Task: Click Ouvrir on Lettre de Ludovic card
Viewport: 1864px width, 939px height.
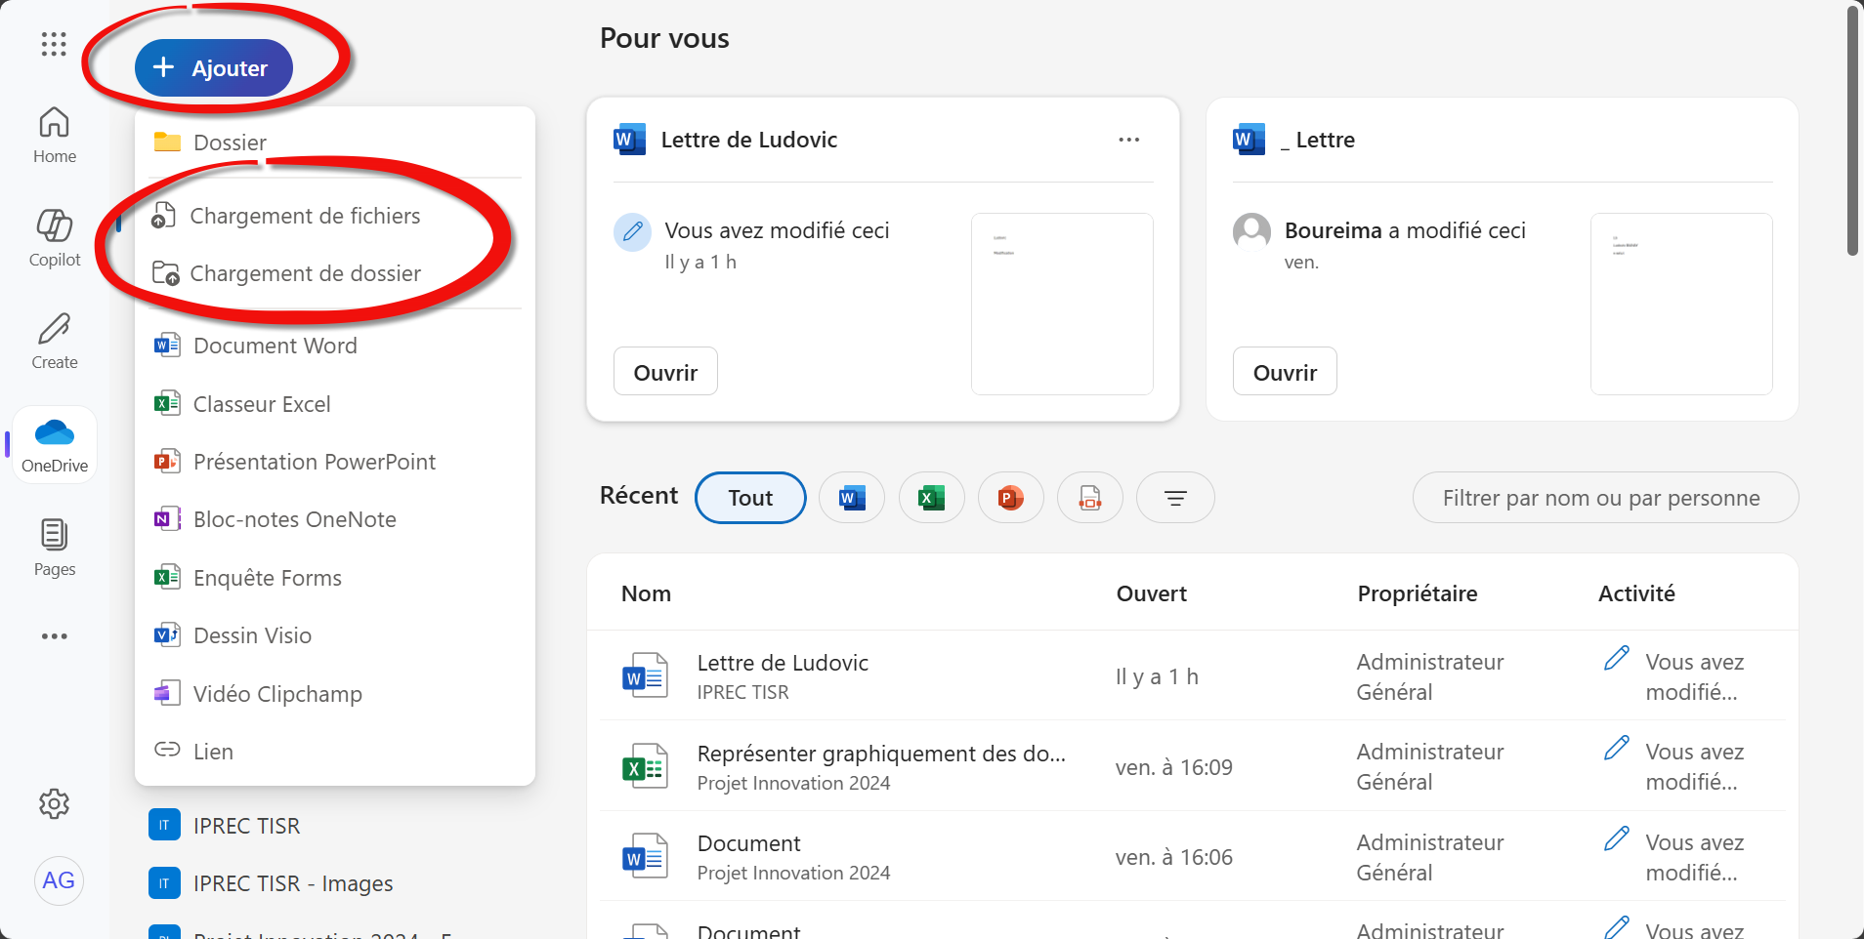Action: [665, 372]
